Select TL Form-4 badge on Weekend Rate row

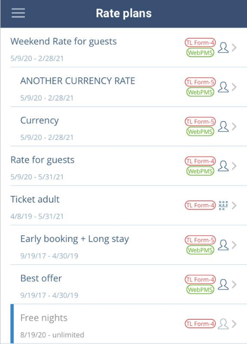[x=200, y=42]
